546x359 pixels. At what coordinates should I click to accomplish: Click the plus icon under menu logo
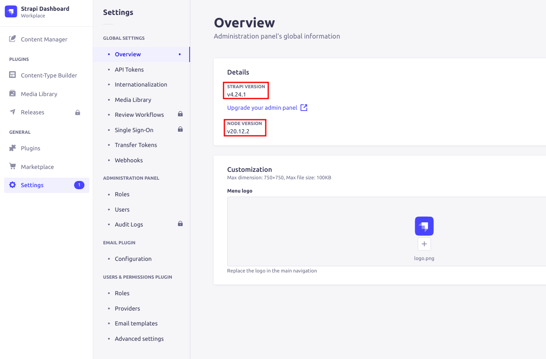click(x=424, y=244)
